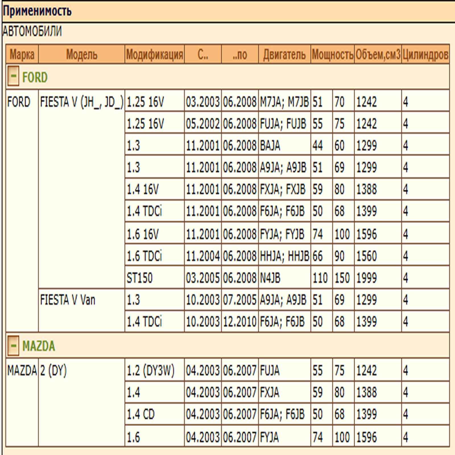Click the Марка column header
The width and height of the screenshot is (455, 455).
point(22,54)
